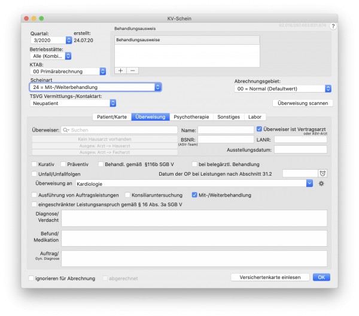Click the magnifier in Überweiser search
Image resolution: width=359 pixels, height=316 pixels.
tap(66, 130)
